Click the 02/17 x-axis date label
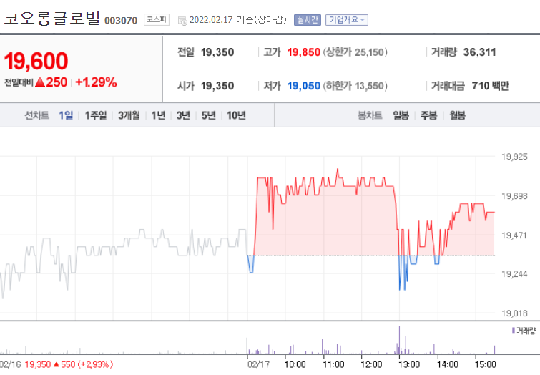The height and width of the screenshot is (375, 540). tap(258, 364)
